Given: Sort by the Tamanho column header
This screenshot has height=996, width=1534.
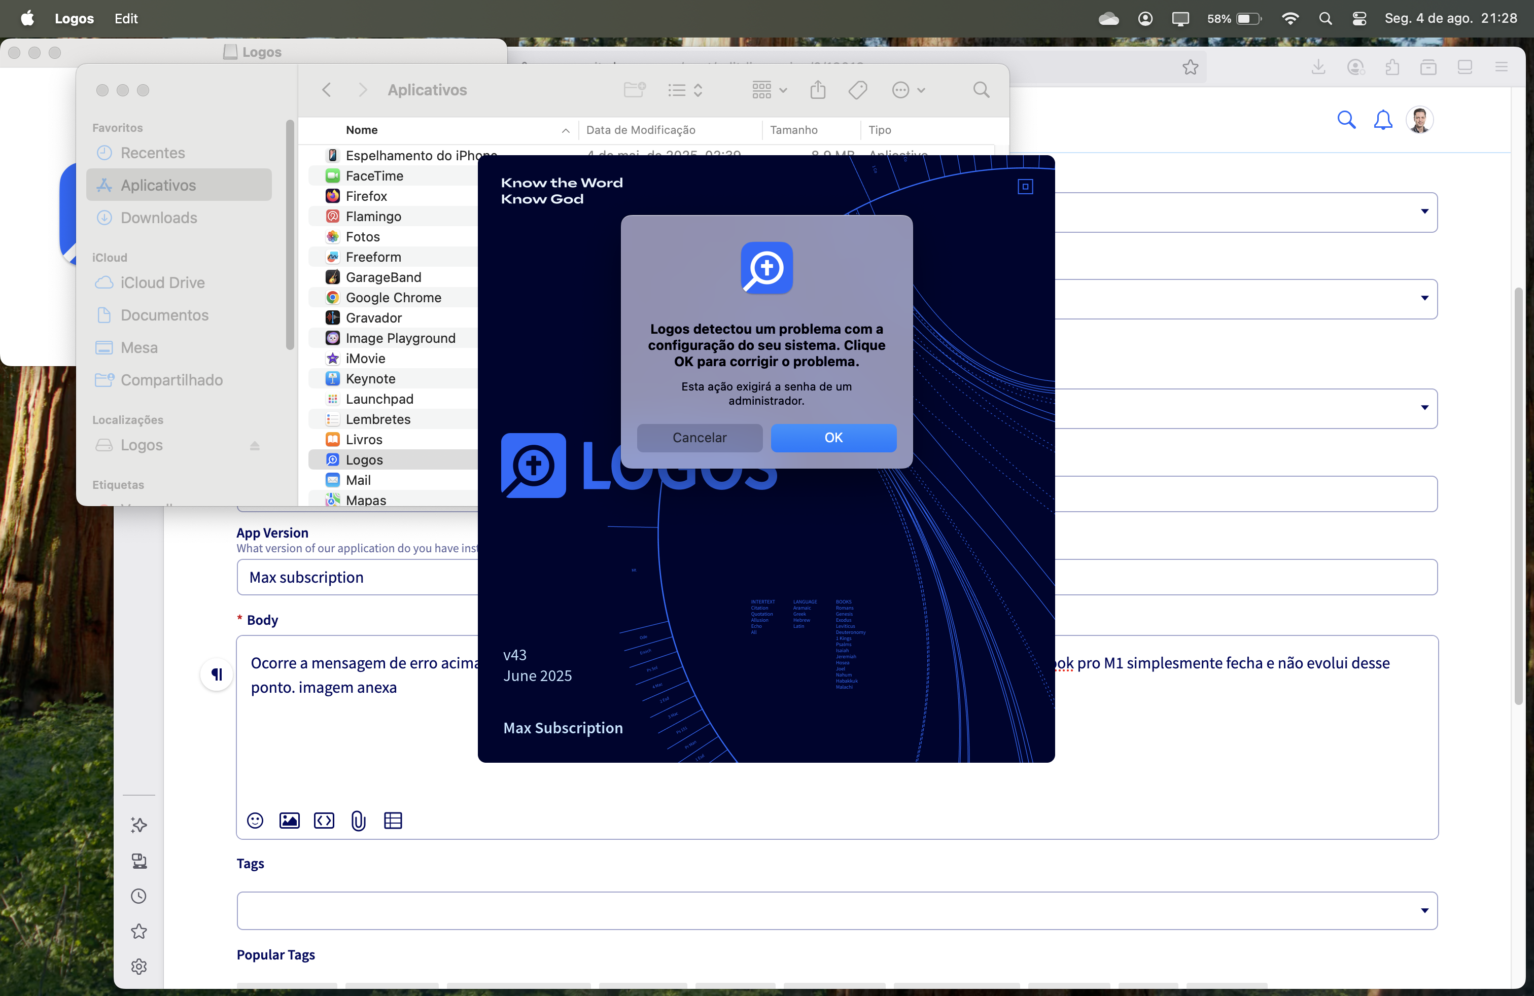Looking at the screenshot, I should pos(812,129).
